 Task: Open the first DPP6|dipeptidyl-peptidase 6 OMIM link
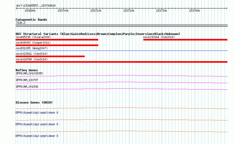click(x=37, y=112)
